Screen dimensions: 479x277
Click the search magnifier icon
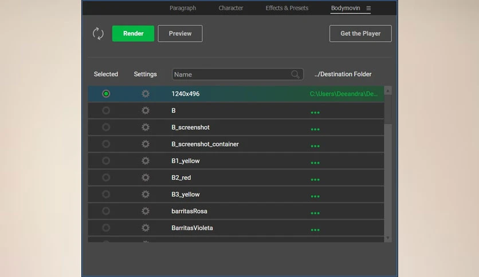click(295, 74)
